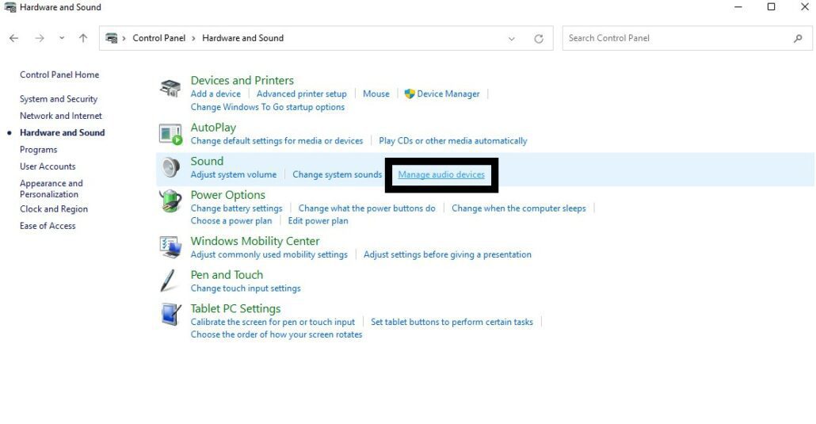816x424 pixels.
Task: Click the Windows Mobility Center icon
Action: (x=170, y=247)
